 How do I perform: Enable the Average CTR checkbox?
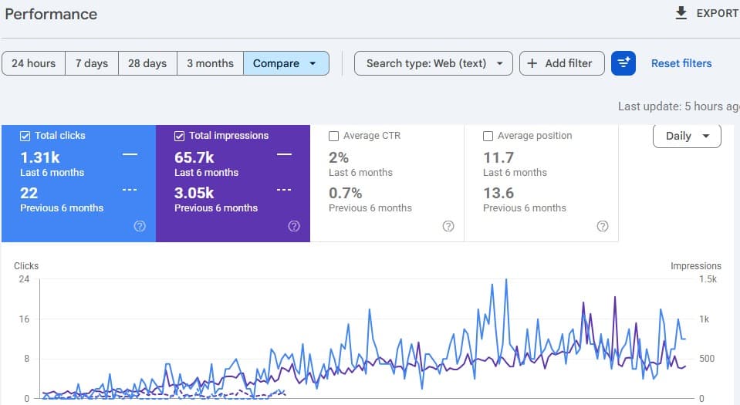[x=333, y=136]
